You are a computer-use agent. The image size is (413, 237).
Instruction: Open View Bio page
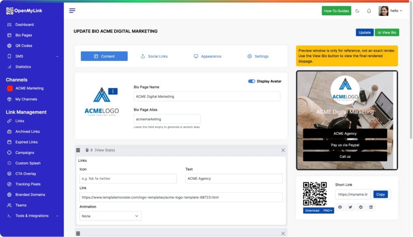pos(387,32)
